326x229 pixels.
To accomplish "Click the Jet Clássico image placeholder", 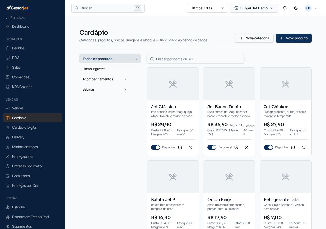I will tap(173, 84).
